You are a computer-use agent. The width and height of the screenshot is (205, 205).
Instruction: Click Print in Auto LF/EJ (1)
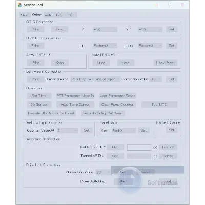click(35, 63)
